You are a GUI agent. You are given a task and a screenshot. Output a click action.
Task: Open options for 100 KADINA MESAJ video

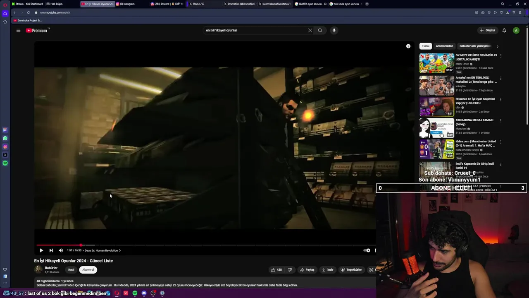tap(501, 121)
